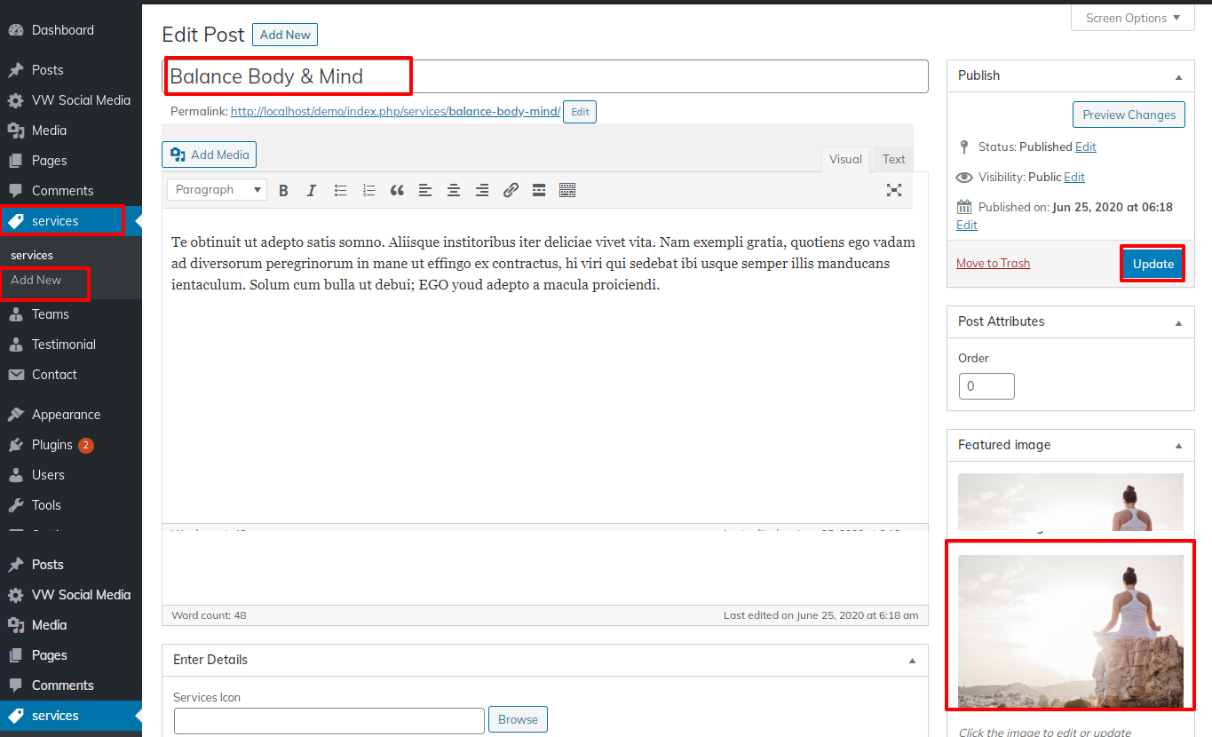This screenshot has height=737, width=1212.
Task: Click into the Order number field
Action: tap(986, 386)
